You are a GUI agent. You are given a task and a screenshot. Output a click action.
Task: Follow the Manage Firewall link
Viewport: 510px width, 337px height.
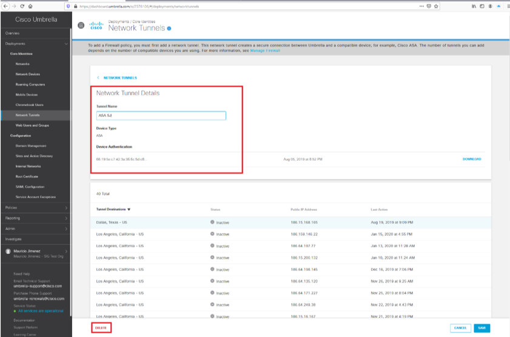265,51
